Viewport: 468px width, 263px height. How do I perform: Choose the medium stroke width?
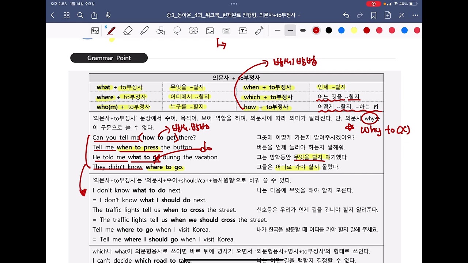[290, 30]
